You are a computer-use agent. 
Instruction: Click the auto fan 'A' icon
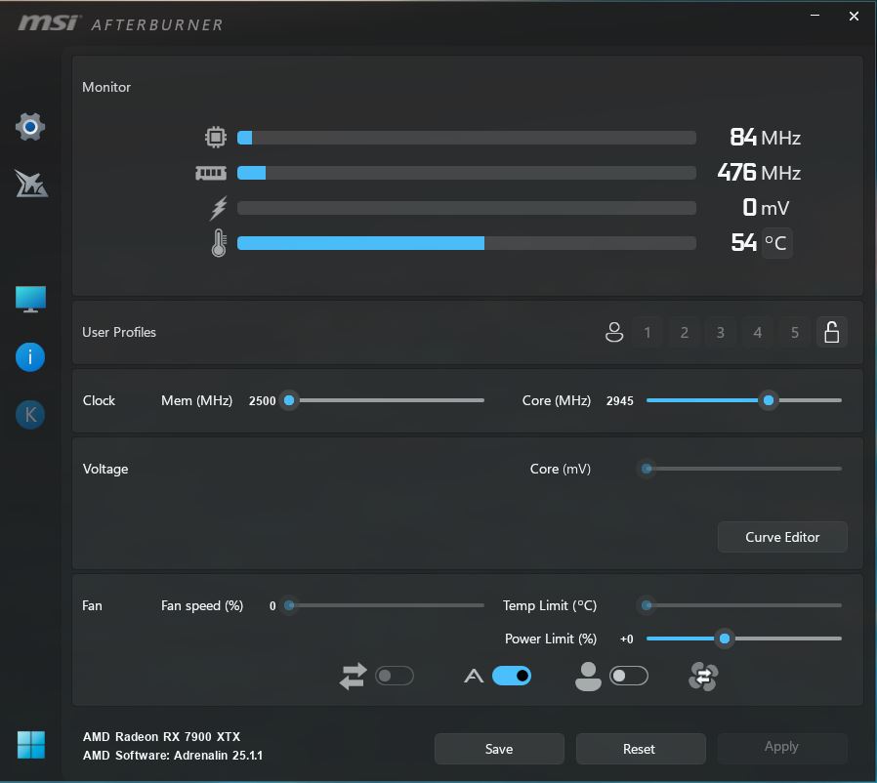[x=474, y=677]
